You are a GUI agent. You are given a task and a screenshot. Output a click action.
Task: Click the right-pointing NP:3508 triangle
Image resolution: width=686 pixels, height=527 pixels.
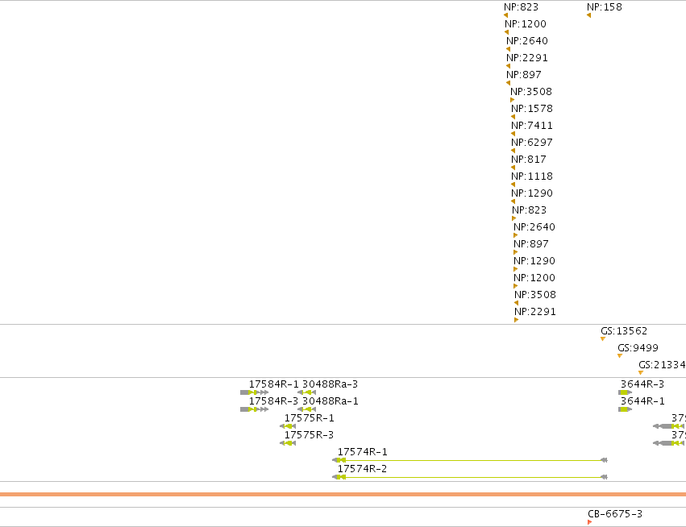coord(513,100)
